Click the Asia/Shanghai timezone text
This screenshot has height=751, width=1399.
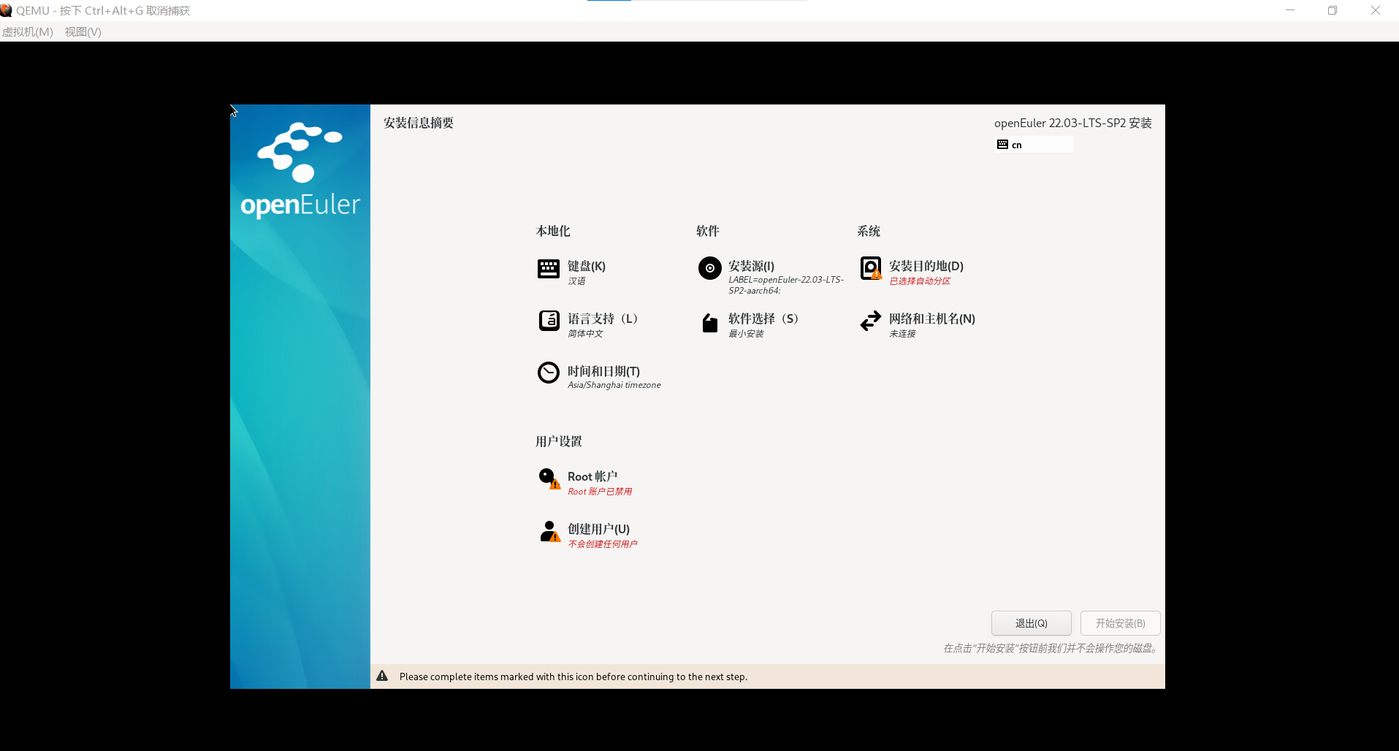click(x=614, y=385)
